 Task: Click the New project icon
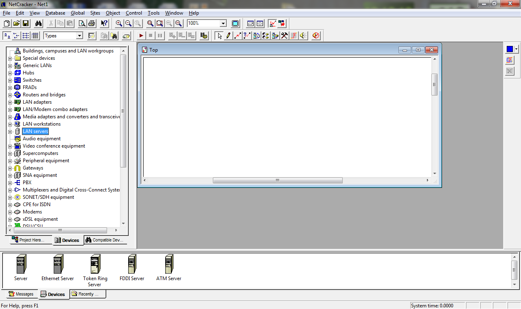pyautogui.click(x=7, y=24)
